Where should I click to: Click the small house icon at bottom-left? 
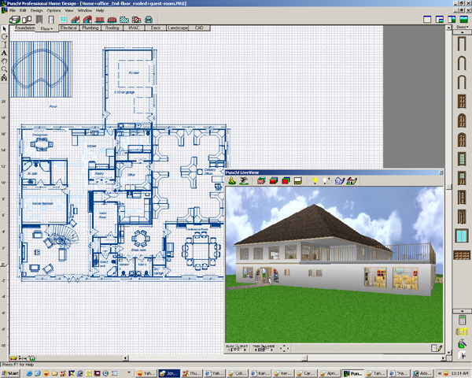click(32, 358)
